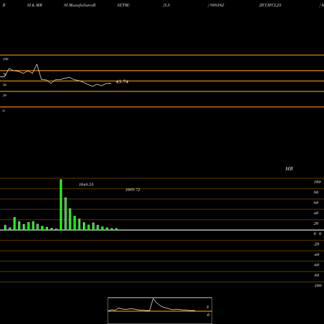Screen dimensions: 324x324
Task: Click the 80 label on the MR axis
Action: click(x=316, y=192)
